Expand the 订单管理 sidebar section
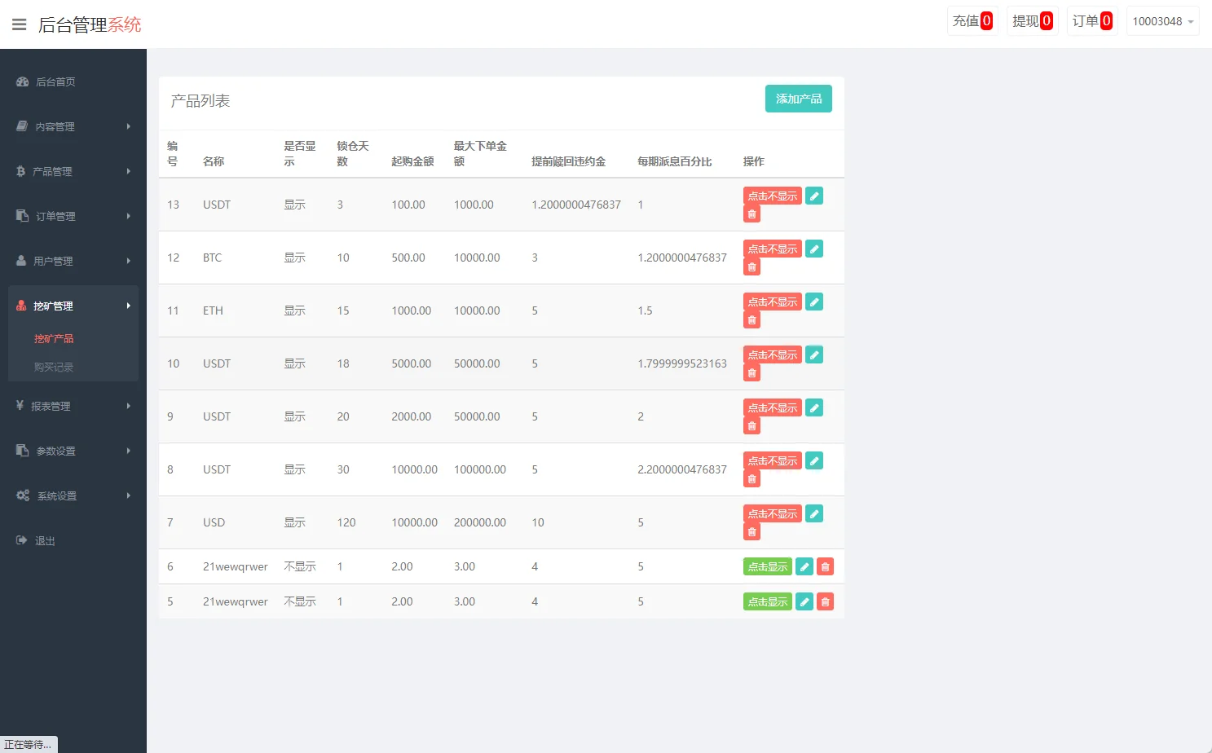 point(73,216)
